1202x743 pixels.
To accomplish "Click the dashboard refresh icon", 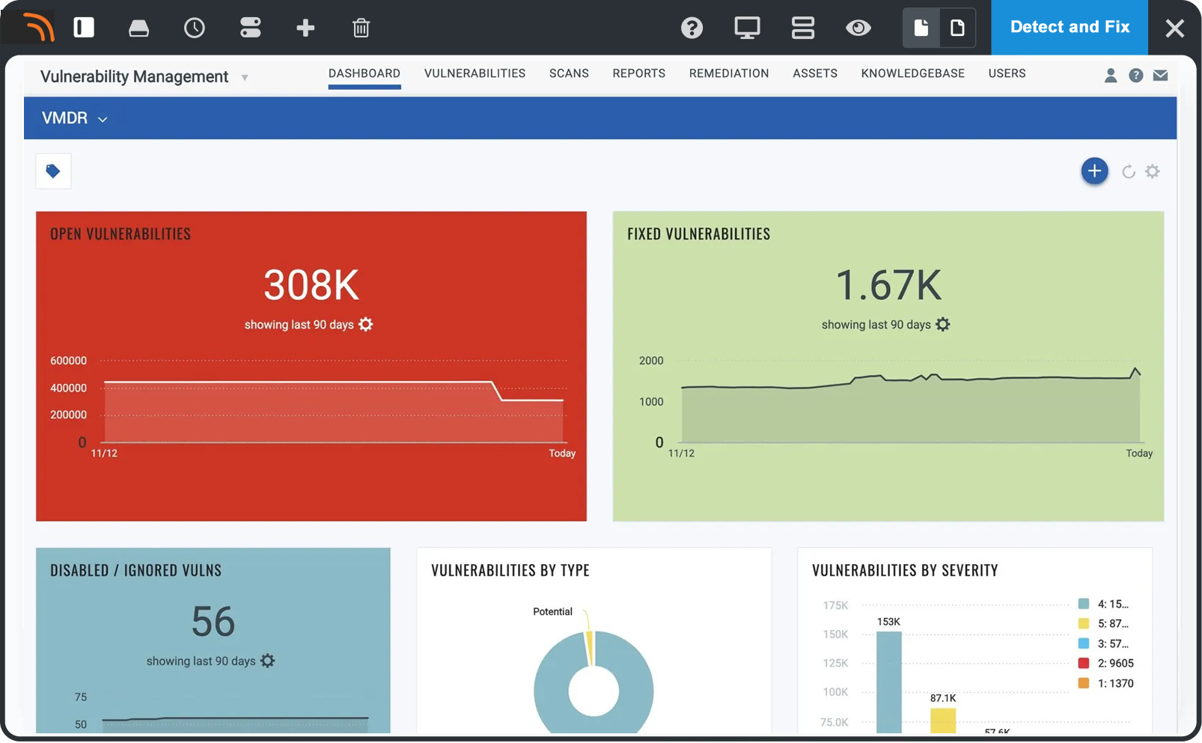I will [1129, 172].
